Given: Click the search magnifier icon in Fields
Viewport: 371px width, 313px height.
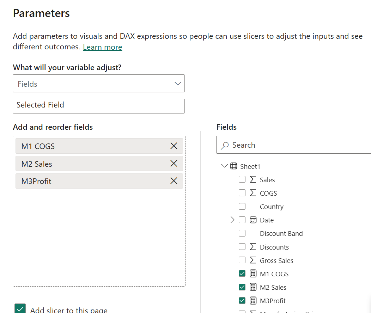Looking at the screenshot, I should (x=225, y=145).
